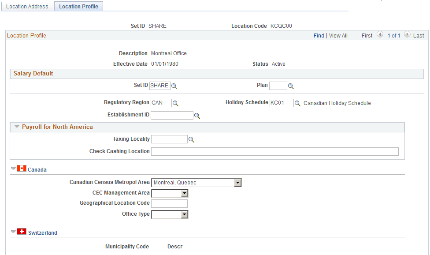This screenshot has width=430, height=255.
Task: Click 'Montreal Office' description value
Action: pos(169,53)
